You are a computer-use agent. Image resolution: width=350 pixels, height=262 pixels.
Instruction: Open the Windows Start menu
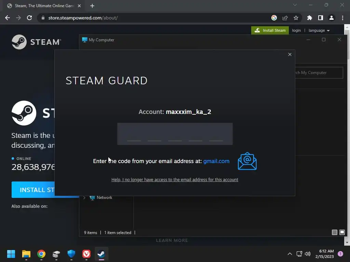tap(11, 254)
